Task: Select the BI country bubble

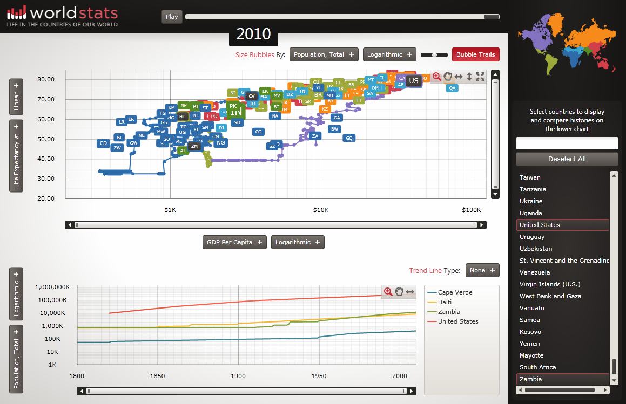Action: pos(119,137)
